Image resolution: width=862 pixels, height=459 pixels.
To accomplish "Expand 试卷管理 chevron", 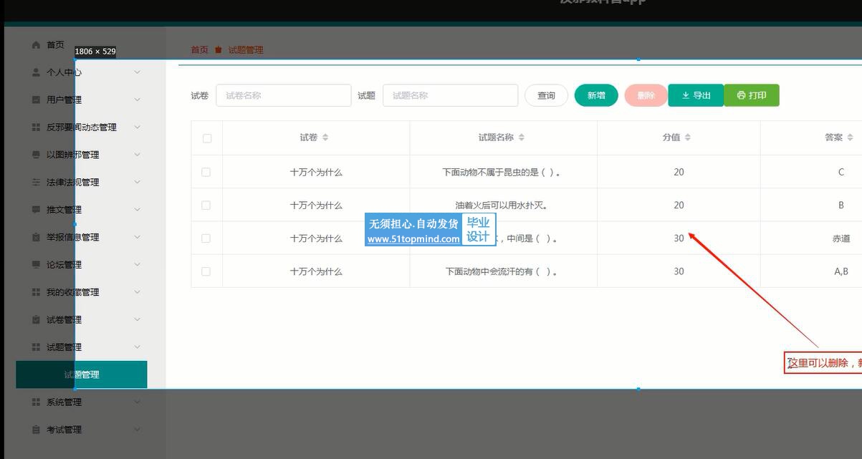I will tap(137, 319).
